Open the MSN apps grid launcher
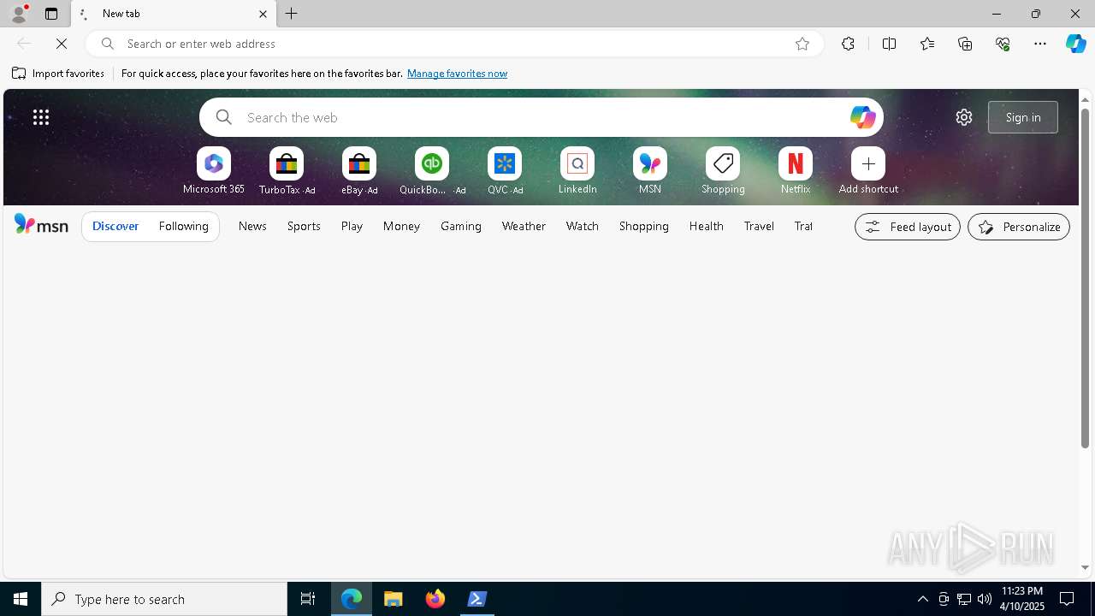This screenshot has width=1095, height=616. [41, 117]
